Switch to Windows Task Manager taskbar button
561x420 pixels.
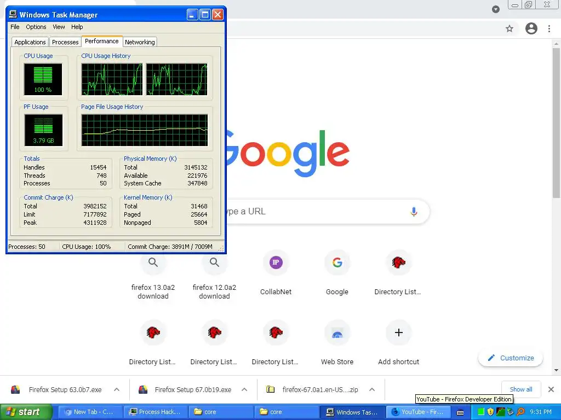[352, 412]
